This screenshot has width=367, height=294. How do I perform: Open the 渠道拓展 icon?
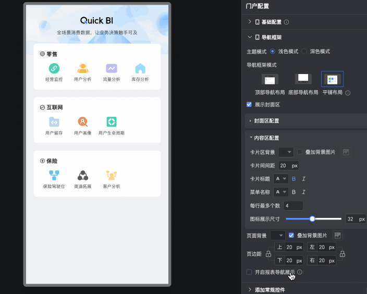coord(83,175)
